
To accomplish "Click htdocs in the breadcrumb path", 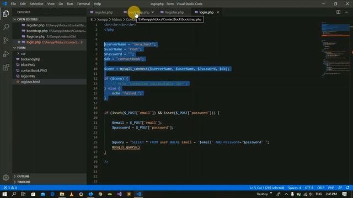I will coord(117,20).
